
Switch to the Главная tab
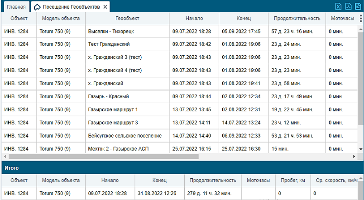(x=15, y=7)
